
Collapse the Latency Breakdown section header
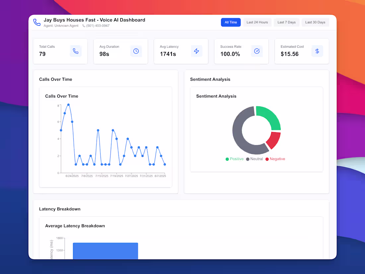pos(60,209)
